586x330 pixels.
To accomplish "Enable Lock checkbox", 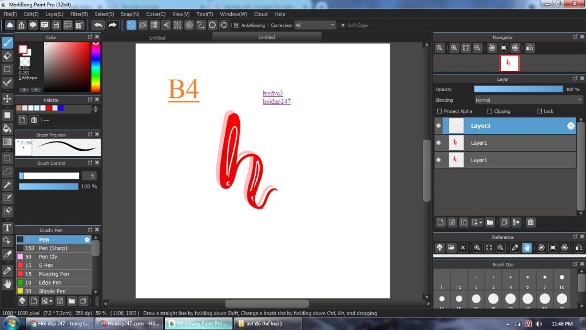I will pyautogui.click(x=539, y=111).
